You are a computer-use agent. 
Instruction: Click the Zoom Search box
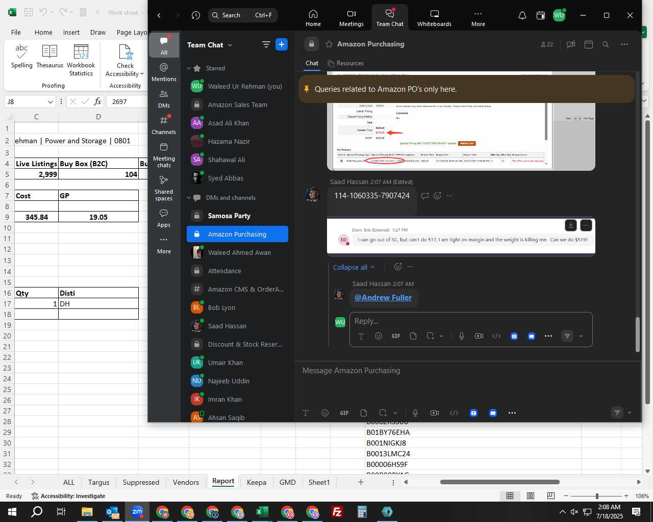point(243,15)
